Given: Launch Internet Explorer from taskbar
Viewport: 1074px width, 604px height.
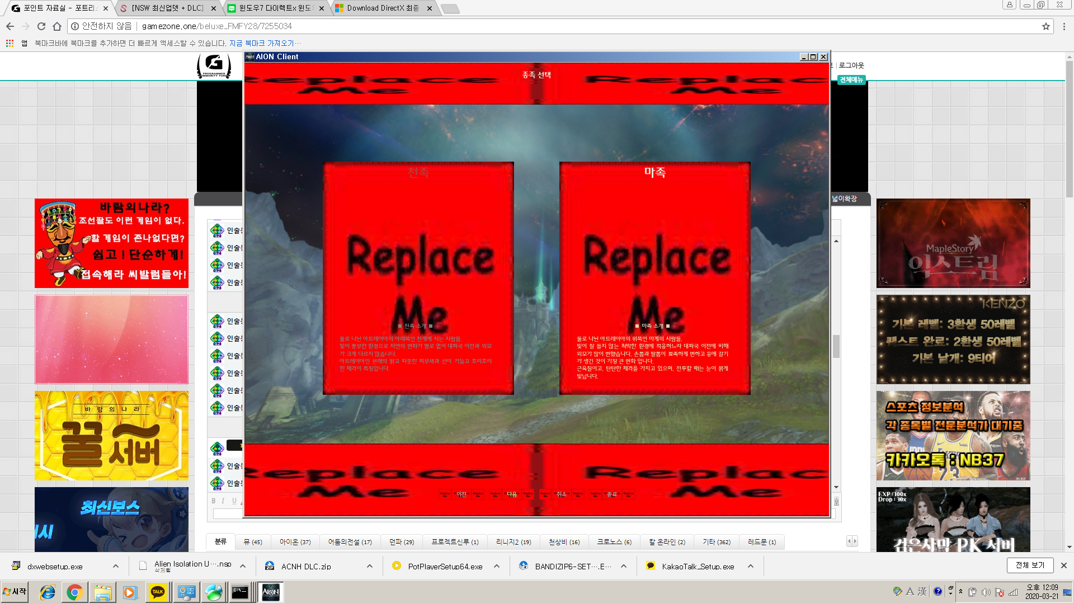Looking at the screenshot, I should coord(48,592).
